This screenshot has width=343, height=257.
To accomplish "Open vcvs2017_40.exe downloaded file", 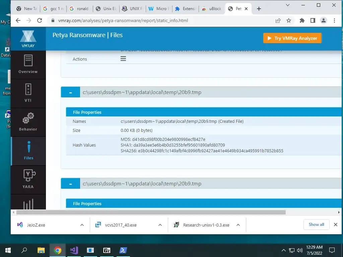I will pyautogui.click(x=121, y=225).
